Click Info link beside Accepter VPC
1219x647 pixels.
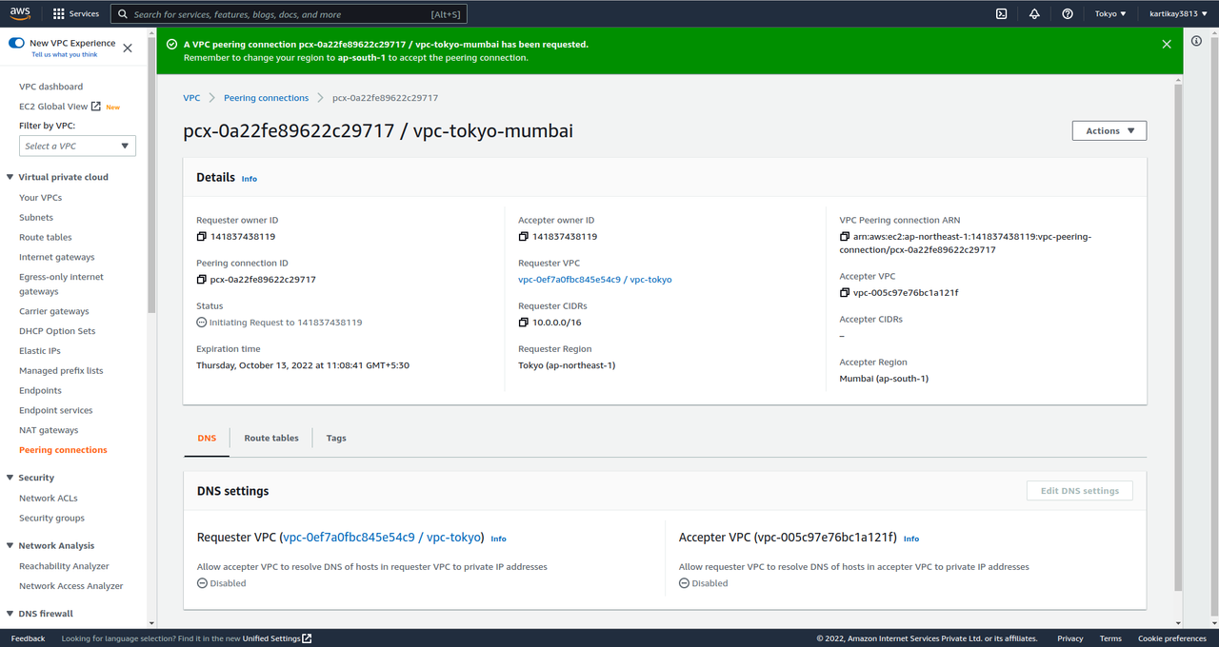click(911, 539)
